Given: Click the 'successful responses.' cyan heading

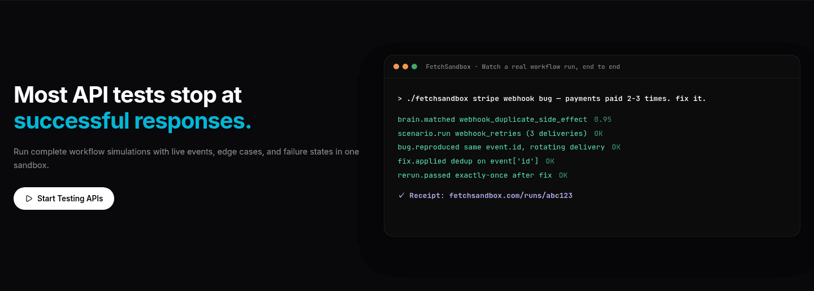Looking at the screenshot, I should (x=132, y=121).
